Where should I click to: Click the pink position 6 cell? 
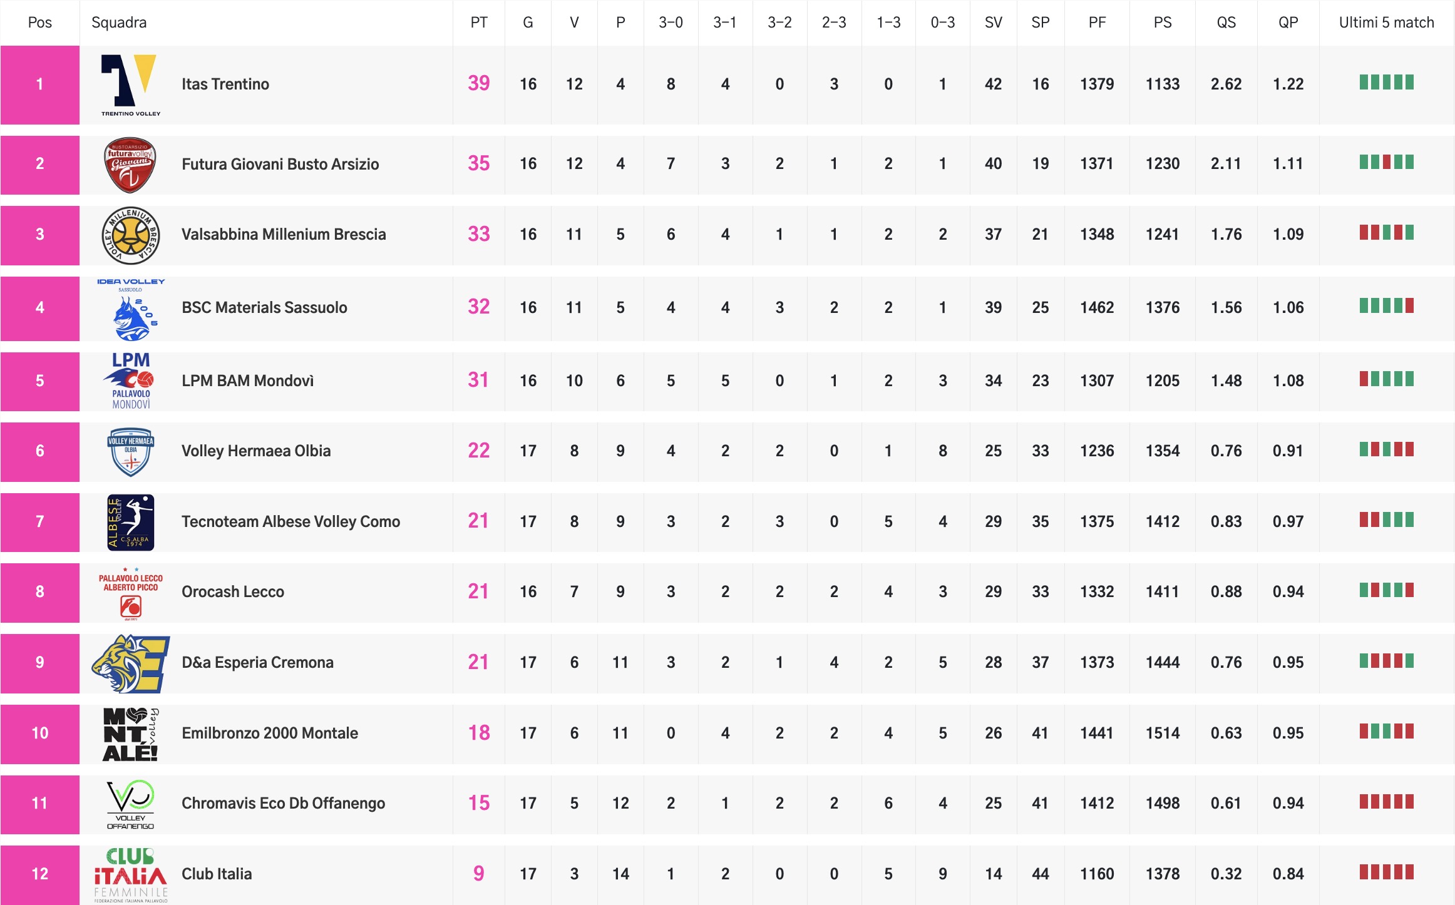(x=39, y=451)
